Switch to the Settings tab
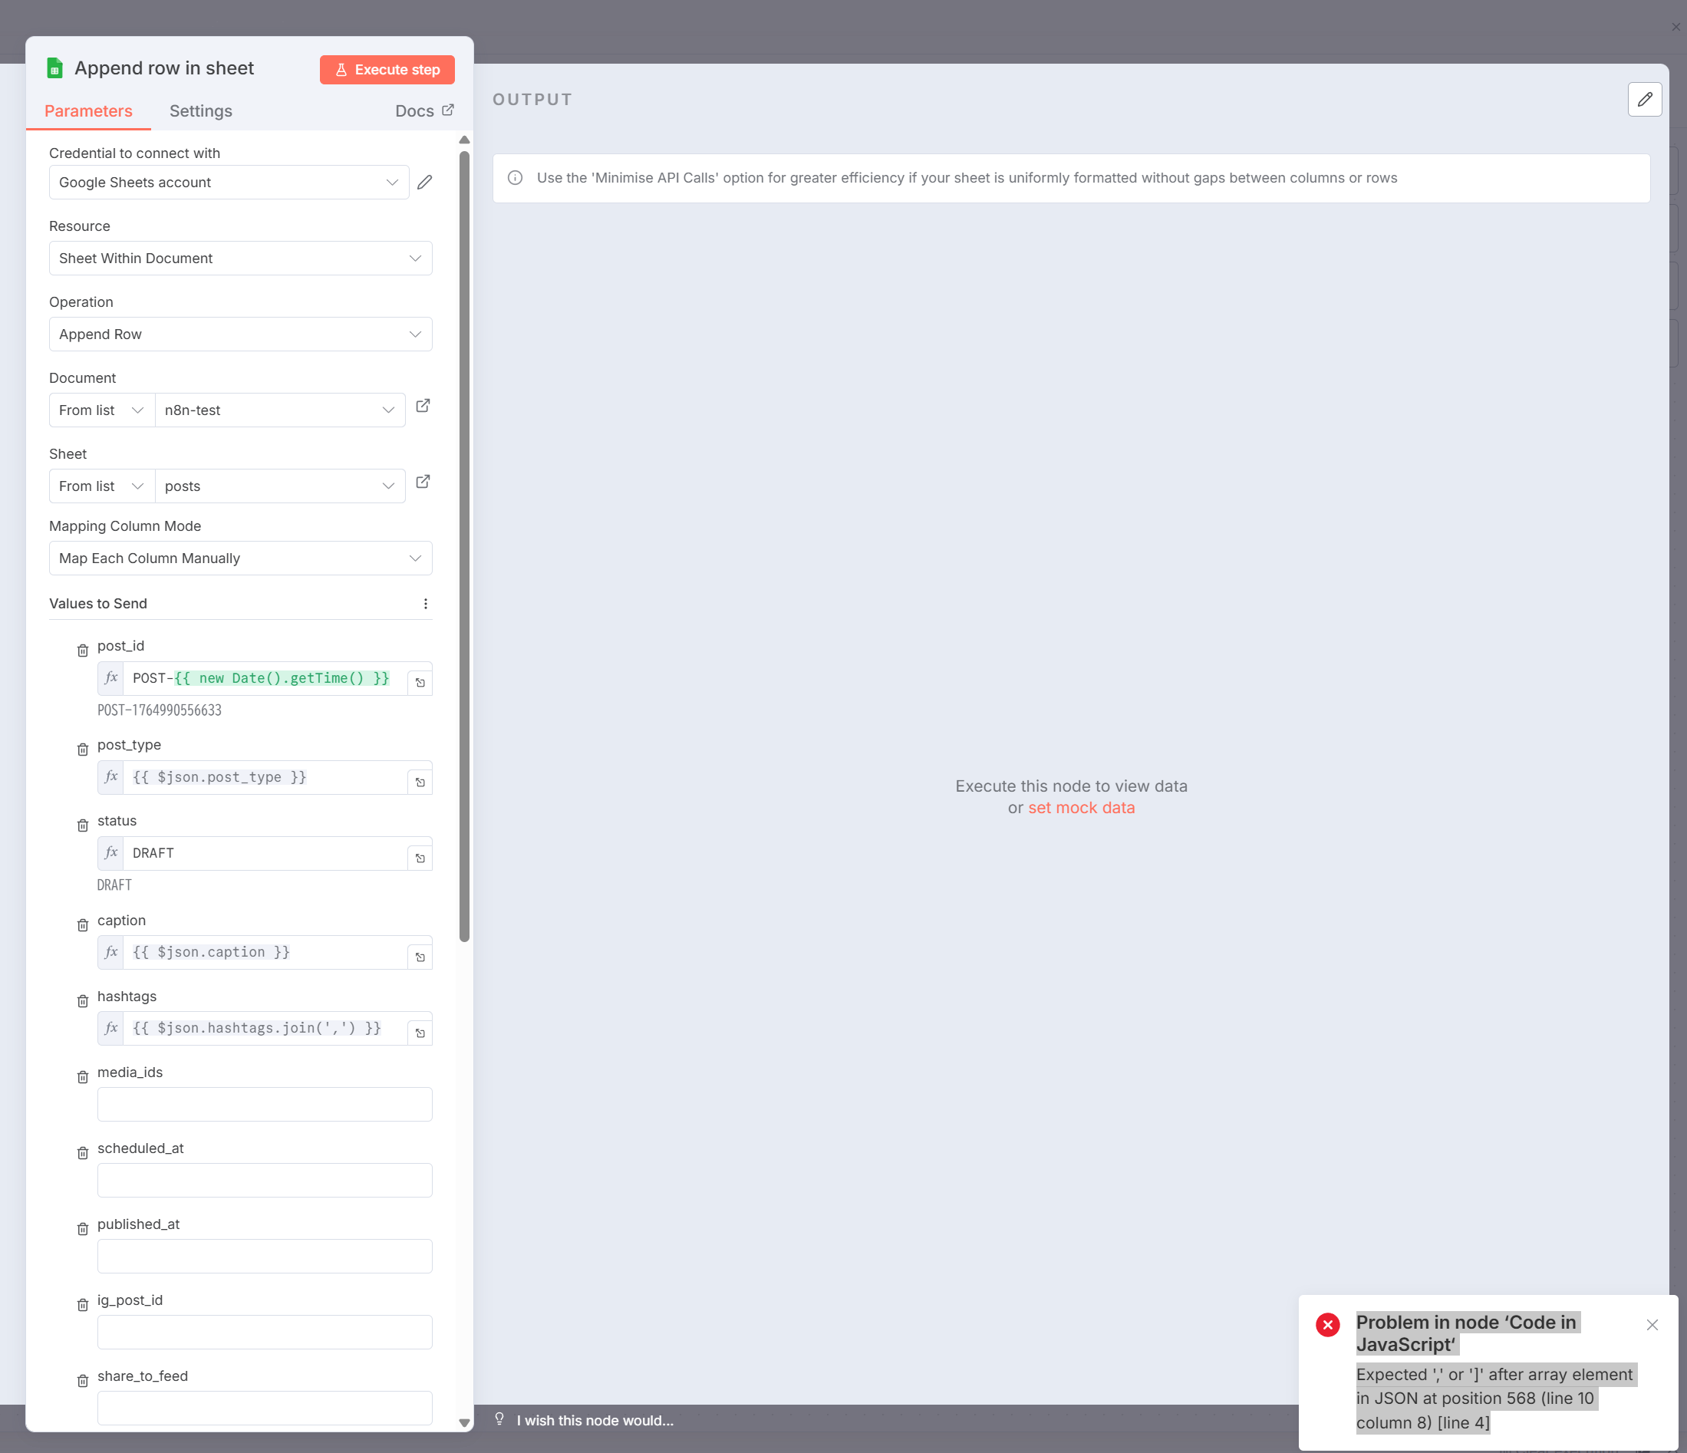 (200, 110)
